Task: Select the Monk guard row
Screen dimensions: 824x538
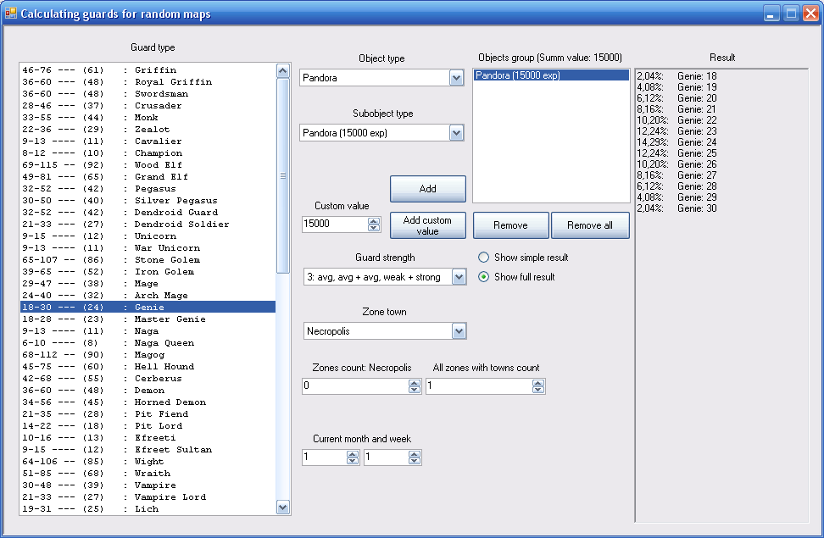Action: pos(148,117)
